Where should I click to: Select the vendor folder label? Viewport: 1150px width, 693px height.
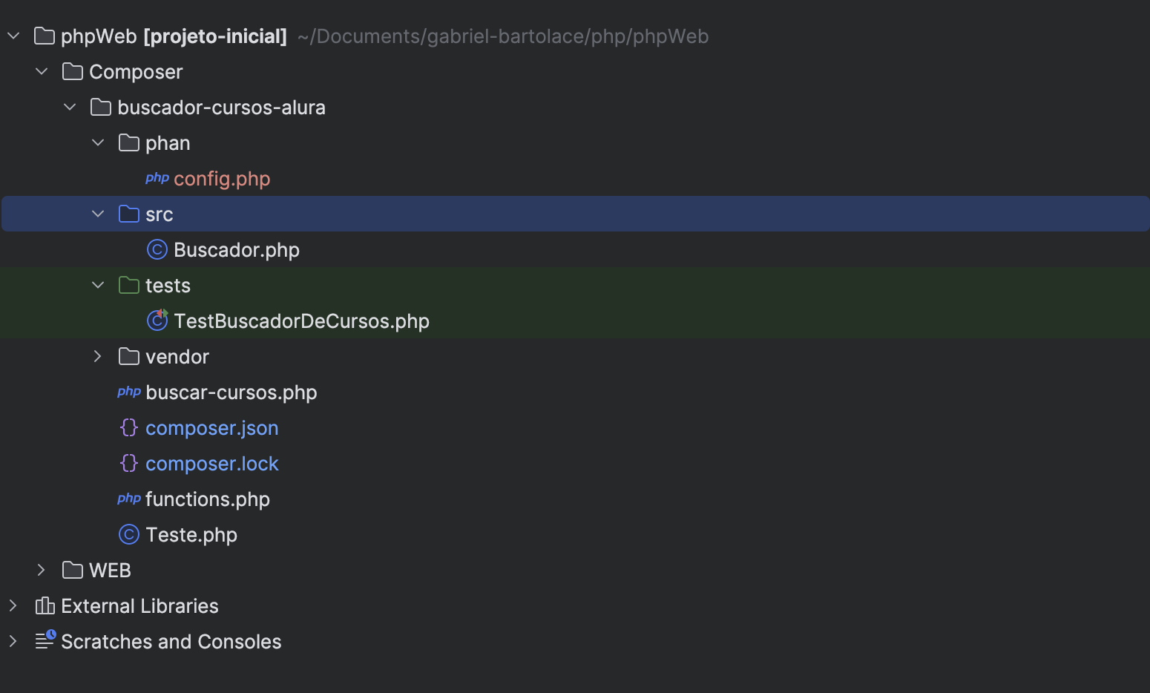(177, 357)
